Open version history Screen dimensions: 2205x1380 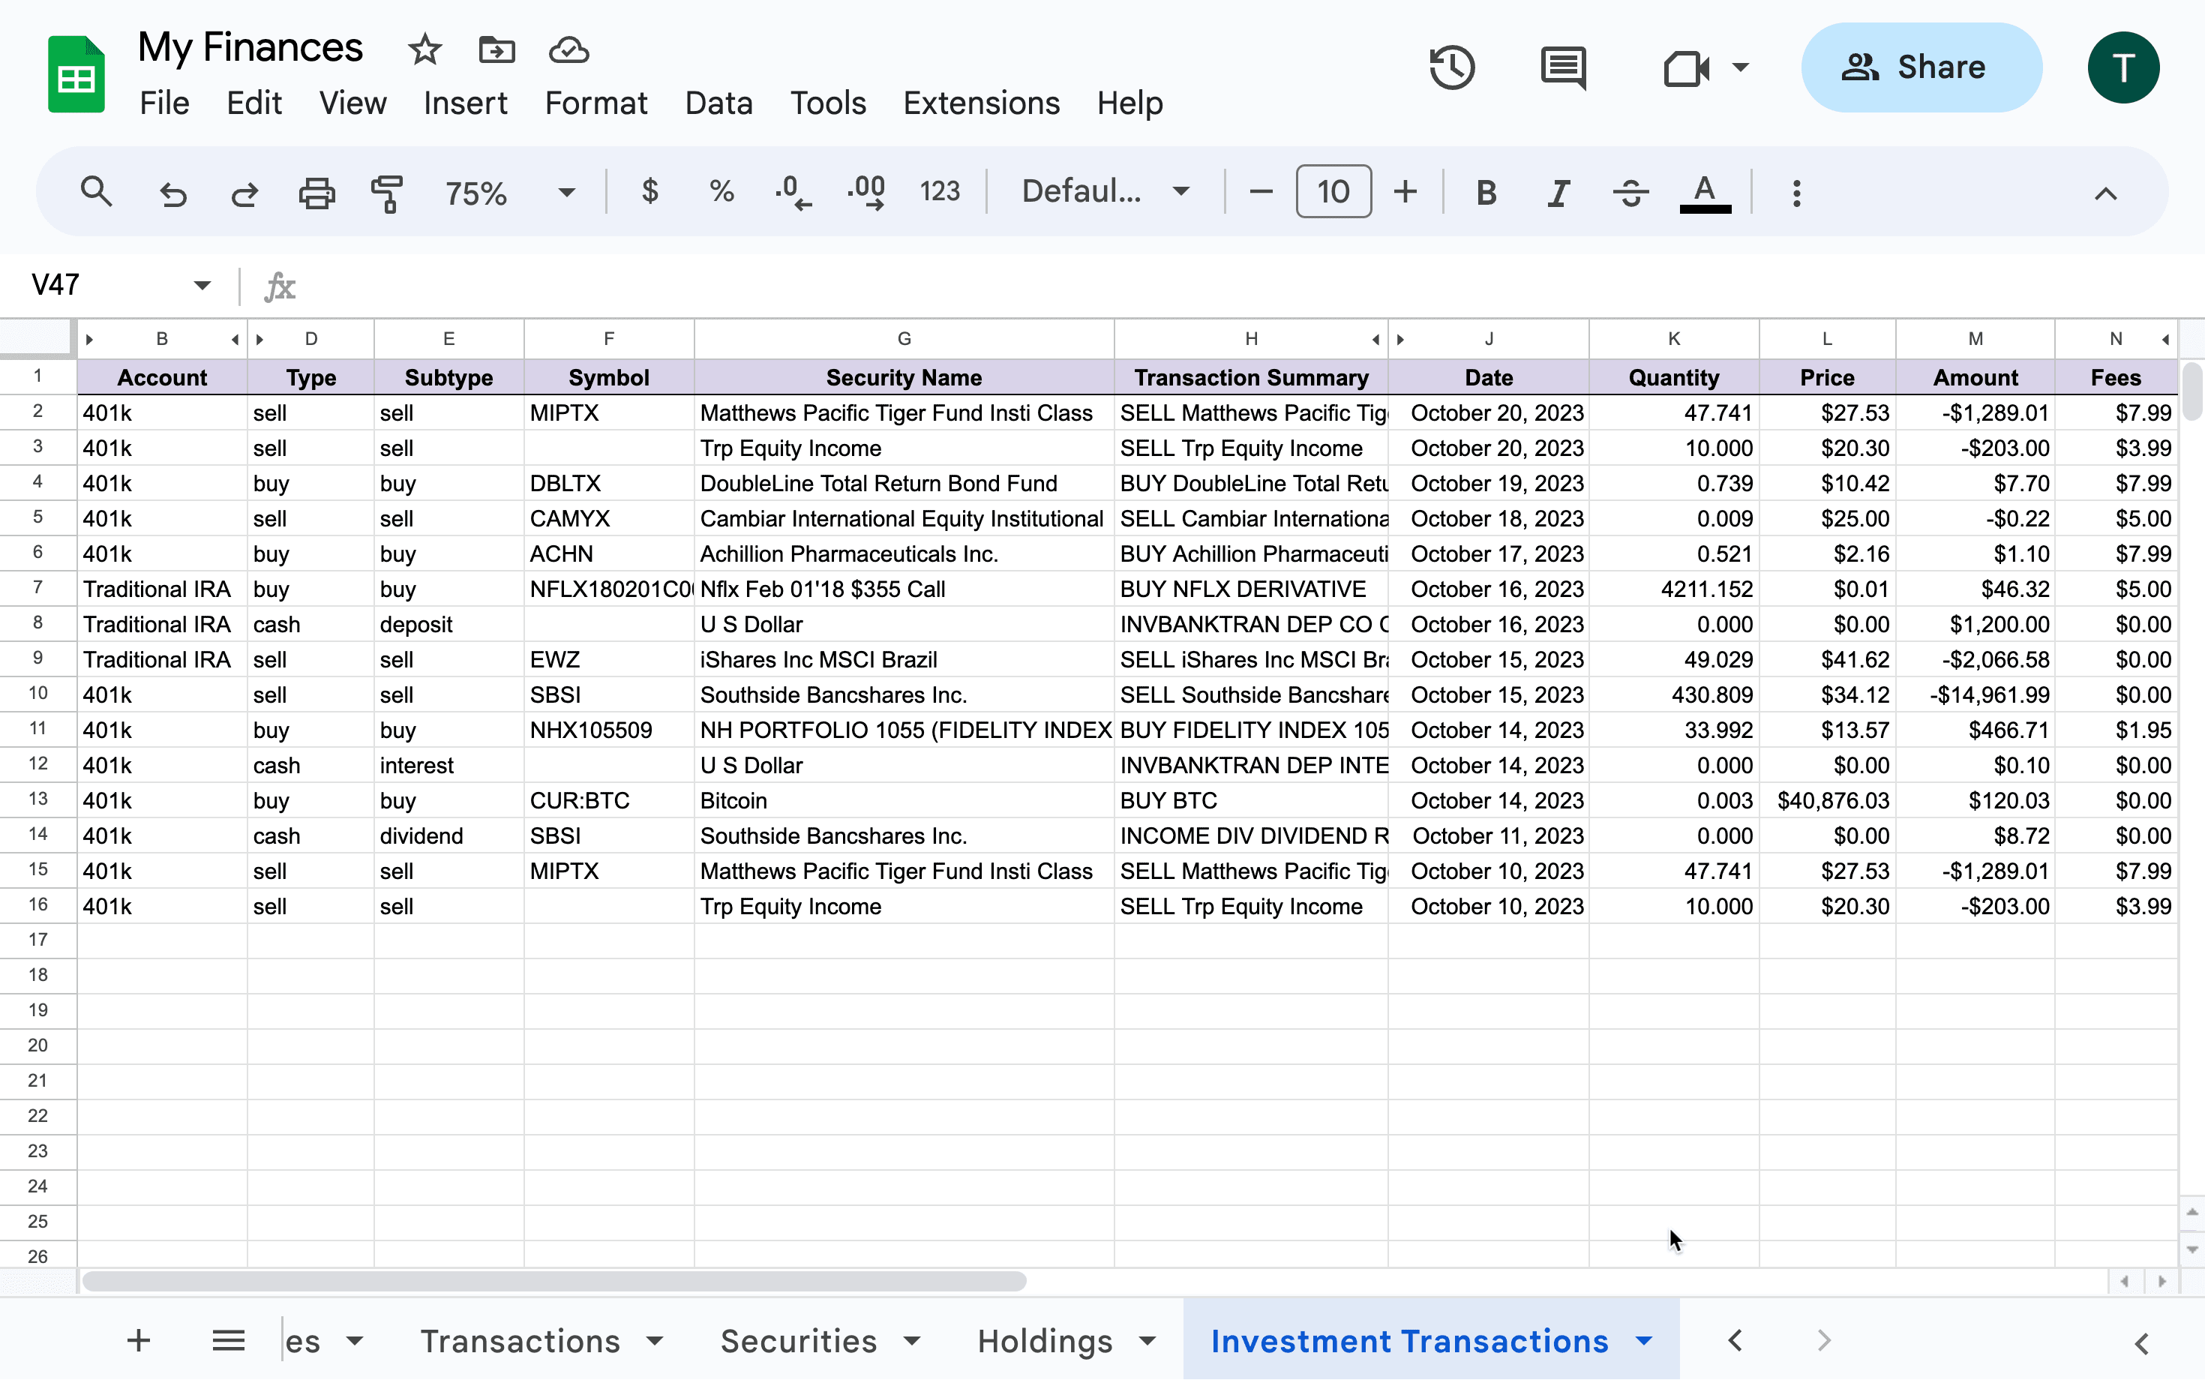pos(1451,67)
